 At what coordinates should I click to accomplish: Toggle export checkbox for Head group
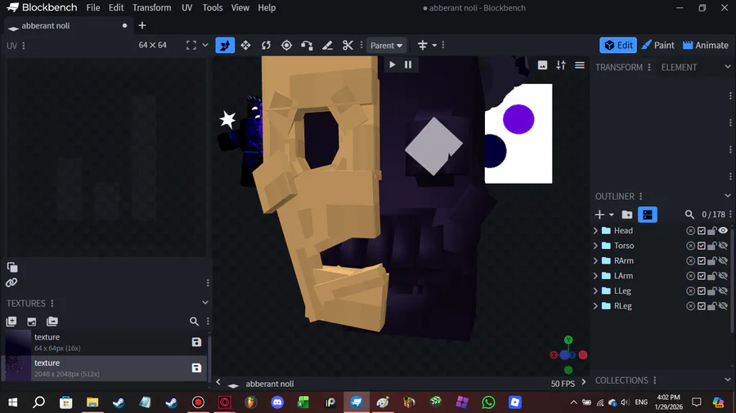(702, 230)
